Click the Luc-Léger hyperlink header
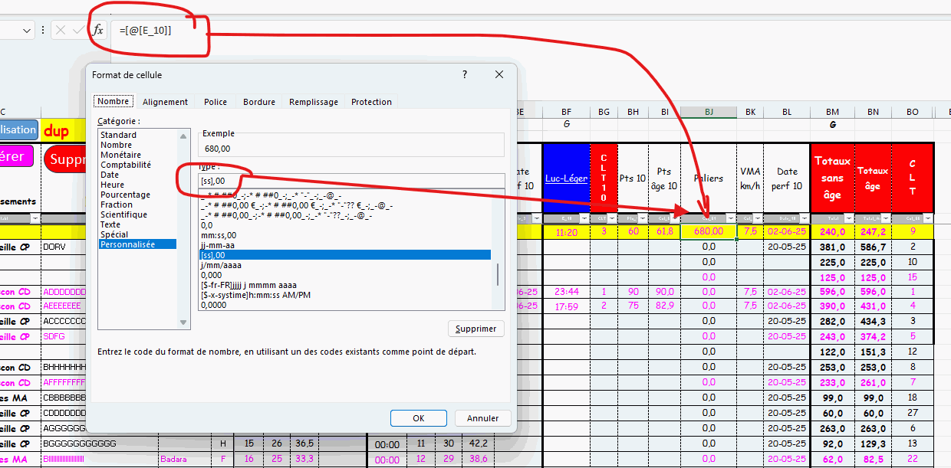Screen dimensions: 951x468 566,178
